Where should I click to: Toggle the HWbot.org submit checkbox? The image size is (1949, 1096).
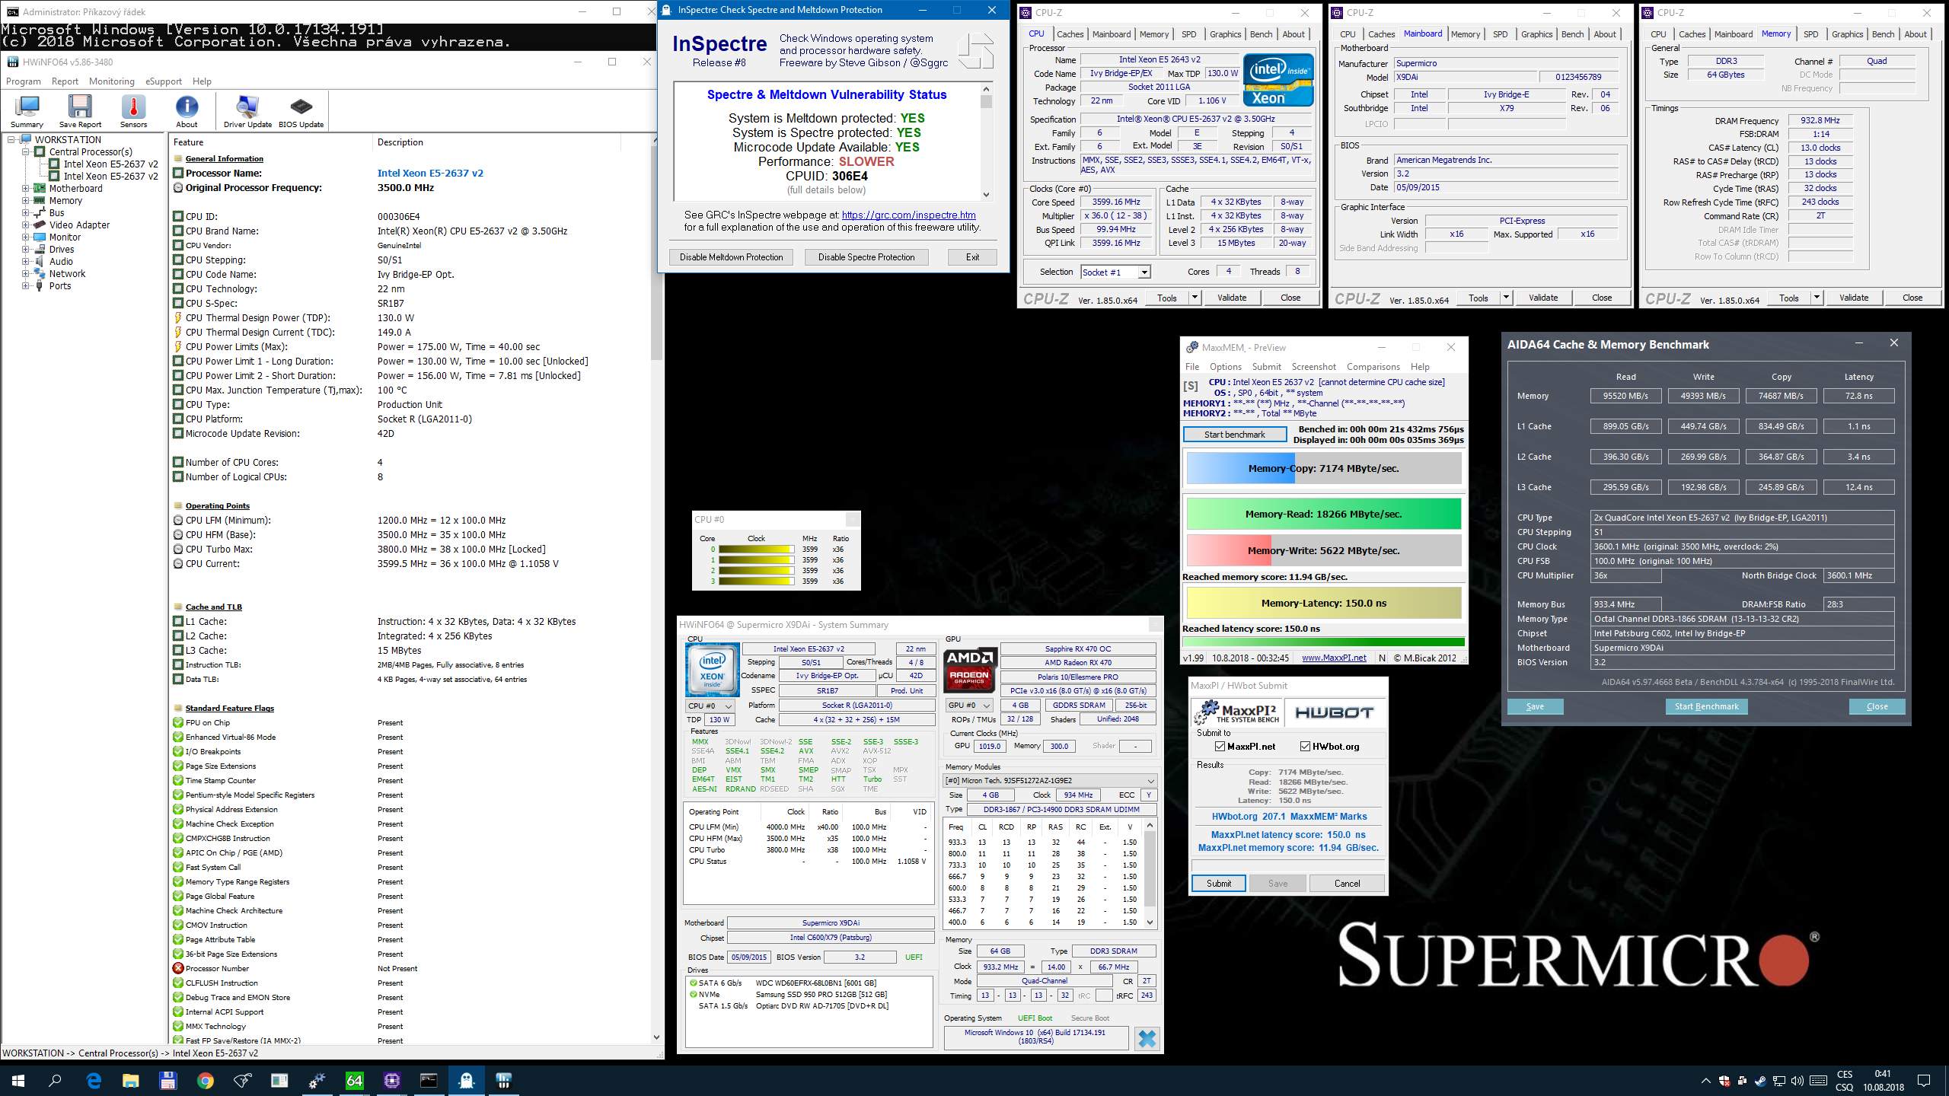pos(1305,747)
